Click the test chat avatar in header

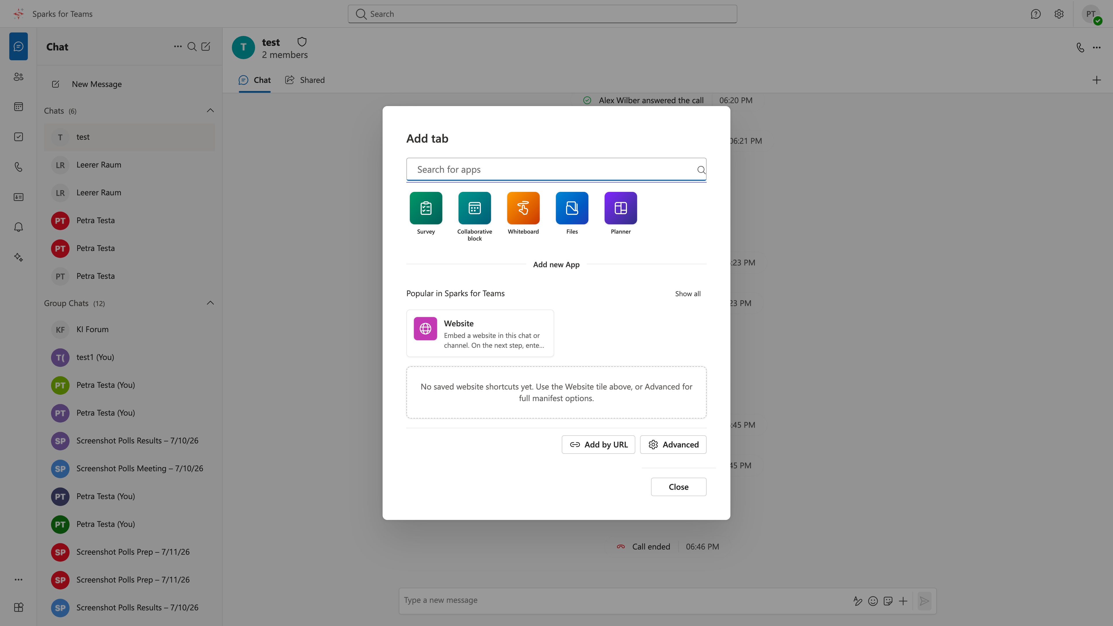[x=243, y=48]
